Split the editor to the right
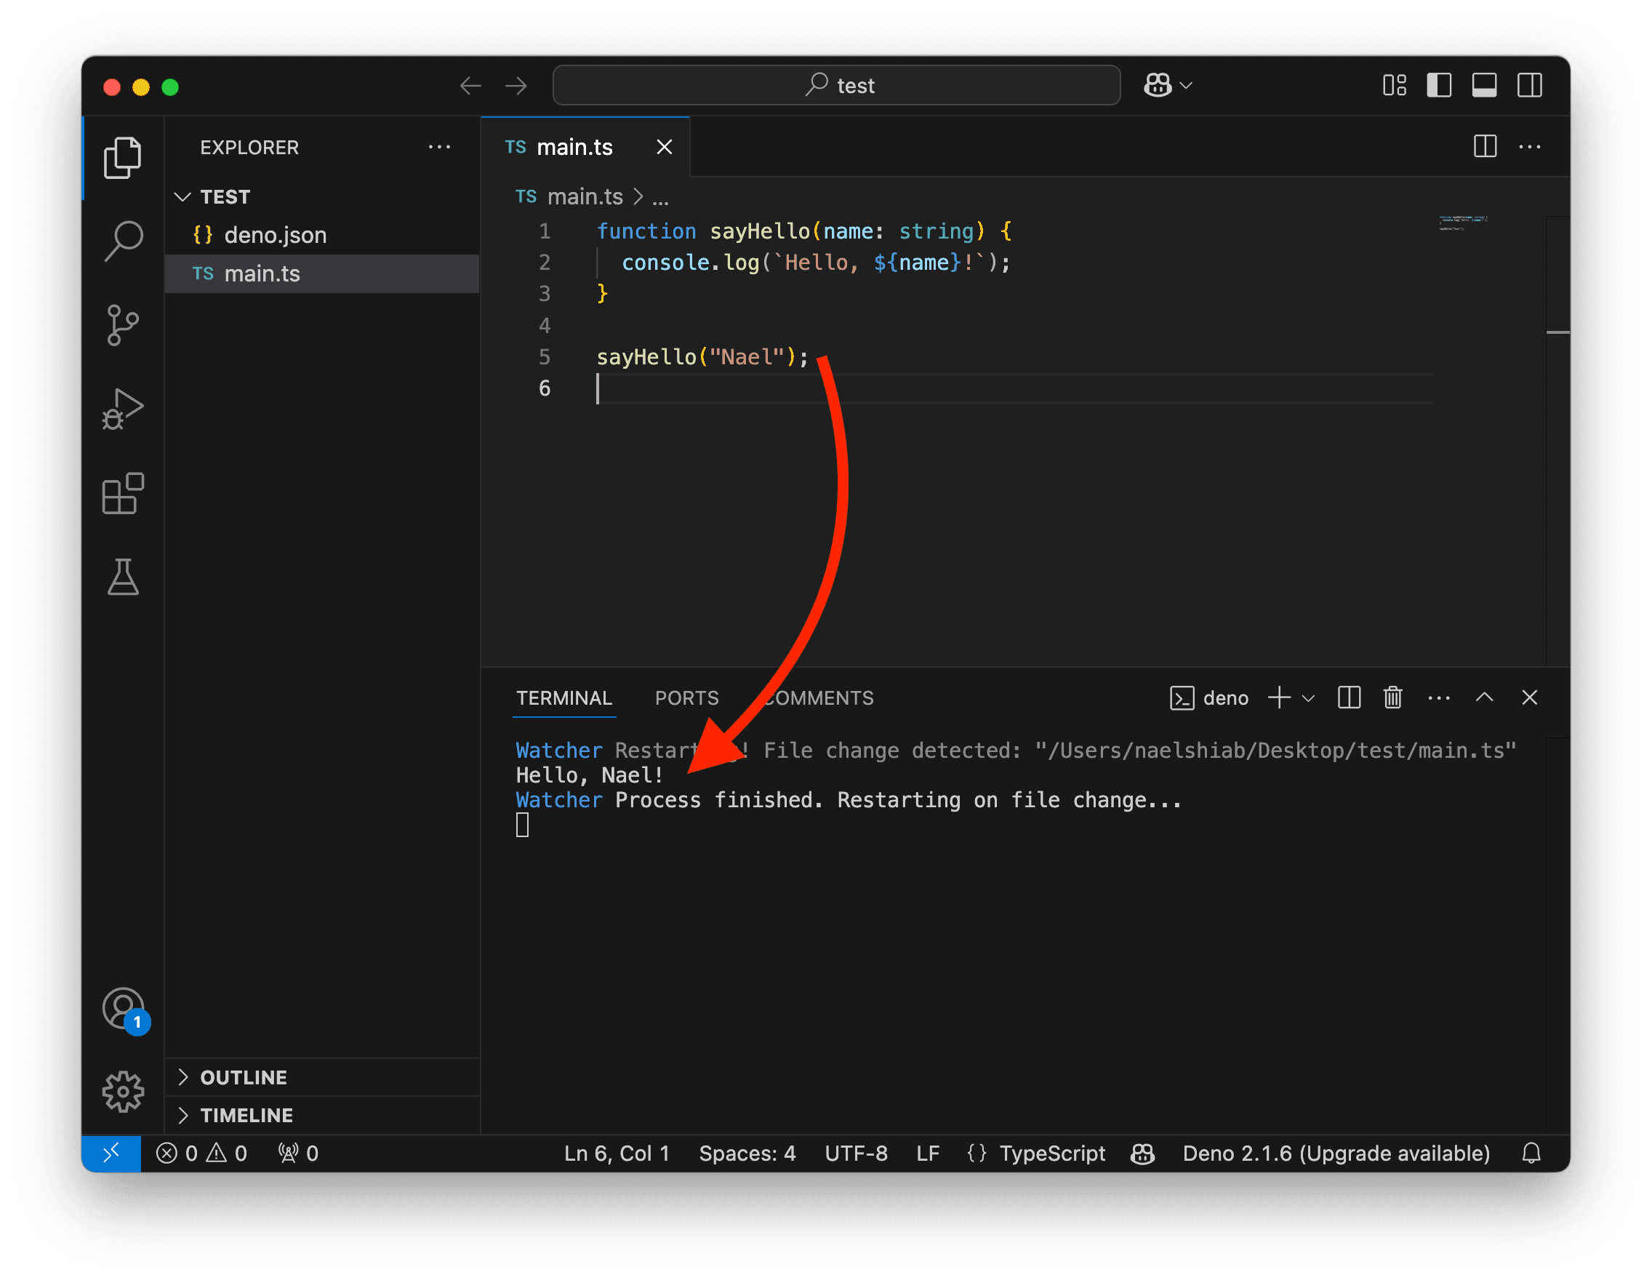Viewport: 1652px width, 1280px height. pos(1485,146)
